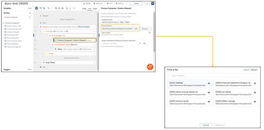Click the paste clipboard icon in the toolbar
264x130 pixels.
pyautogui.click(x=62, y=8)
